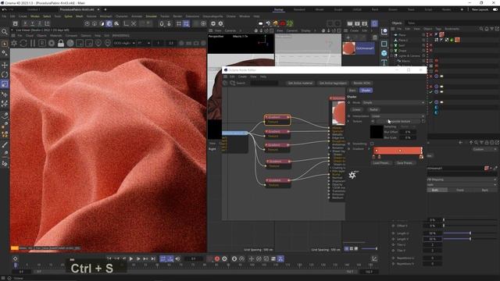Click the Save Preset button
Image resolution: width=500 pixels, height=281 pixels.
point(405,163)
